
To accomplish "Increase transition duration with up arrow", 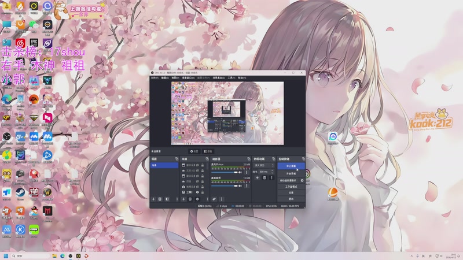I will click(272, 170).
